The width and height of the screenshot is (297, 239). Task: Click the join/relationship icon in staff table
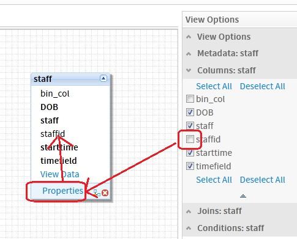[97, 193]
